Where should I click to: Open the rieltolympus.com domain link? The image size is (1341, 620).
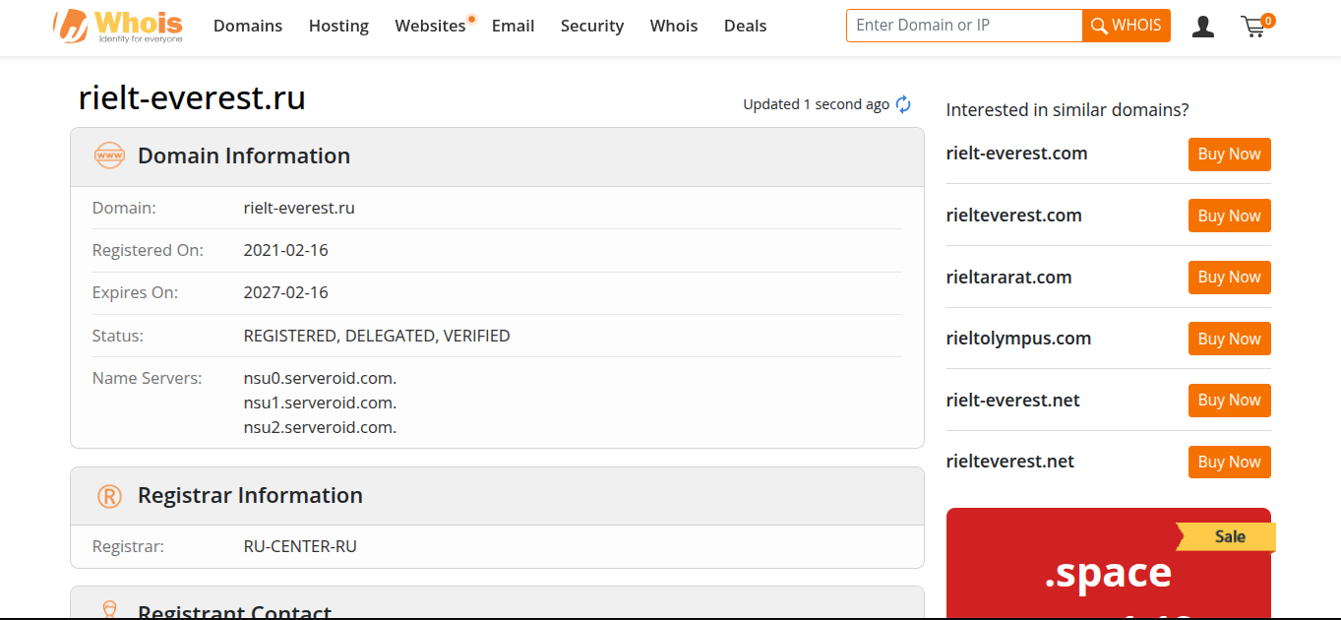pyautogui.click(x=1018, y=339)
